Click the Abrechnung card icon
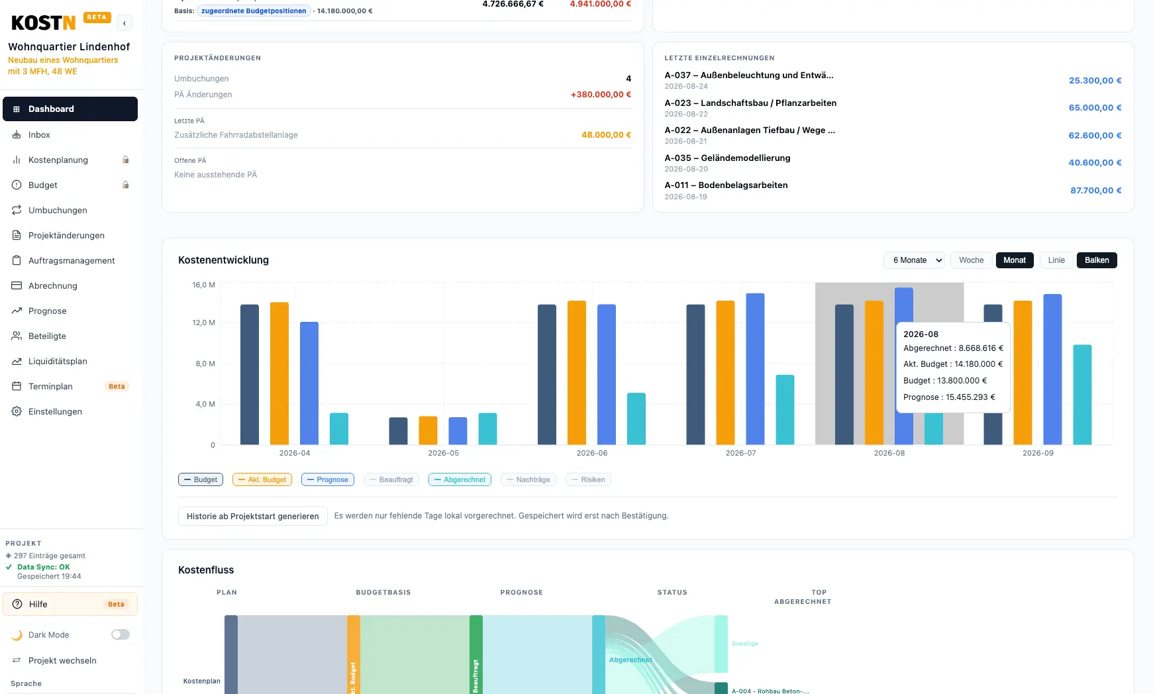The image size is (1153, 694). (x=17, y=285)
